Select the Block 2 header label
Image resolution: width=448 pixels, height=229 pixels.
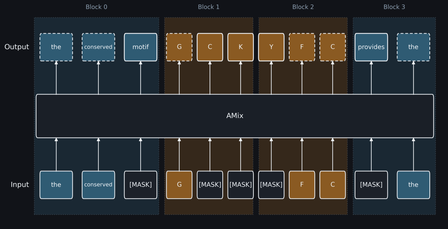pyautogui.click(x=303, y=7)
